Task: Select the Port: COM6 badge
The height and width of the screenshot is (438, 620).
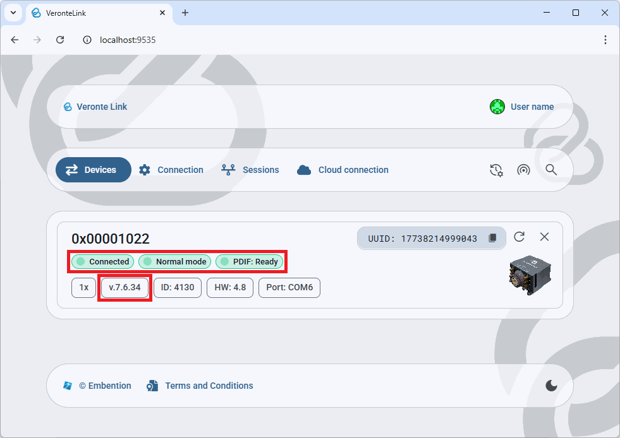Action: pyautogui.click(x=289, y=288)
